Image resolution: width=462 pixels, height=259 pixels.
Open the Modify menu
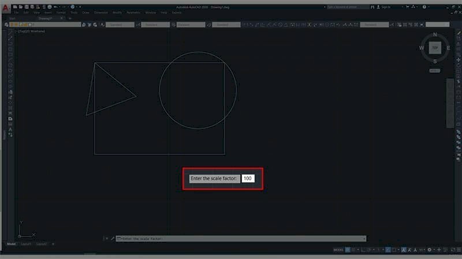pyautogui.click(x=117, y=12)
